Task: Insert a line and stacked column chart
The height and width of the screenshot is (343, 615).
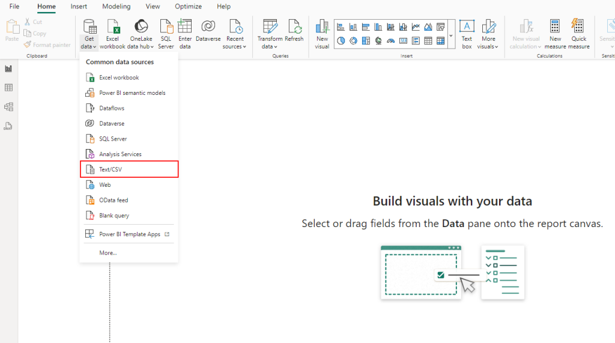Action: coord(390,27)
